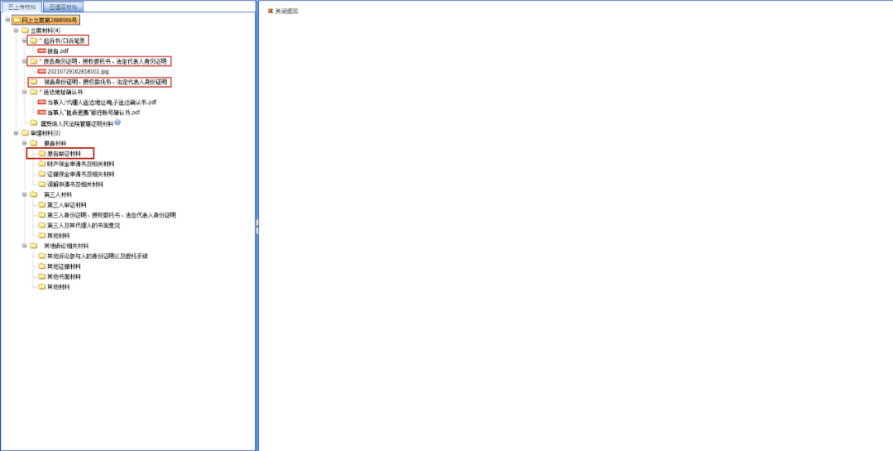Select the 原告举证材料 folder
The width and height of the screenshot is (893, 451).
(64, 153)
